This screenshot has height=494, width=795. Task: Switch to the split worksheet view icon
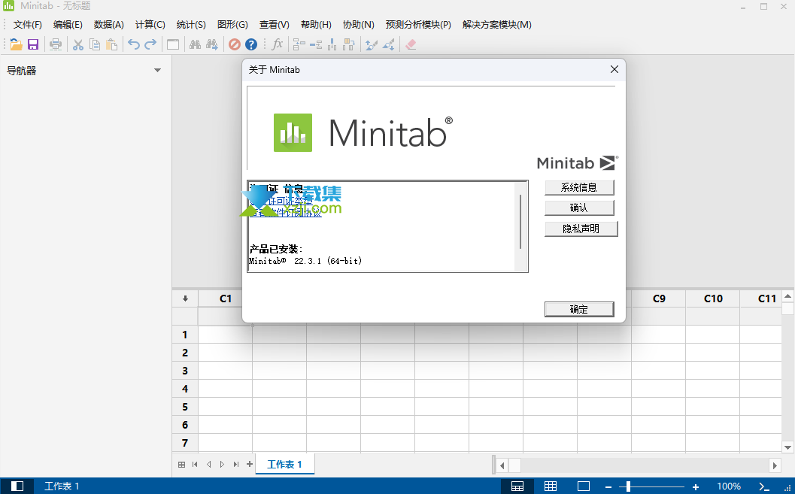(517, 486)
